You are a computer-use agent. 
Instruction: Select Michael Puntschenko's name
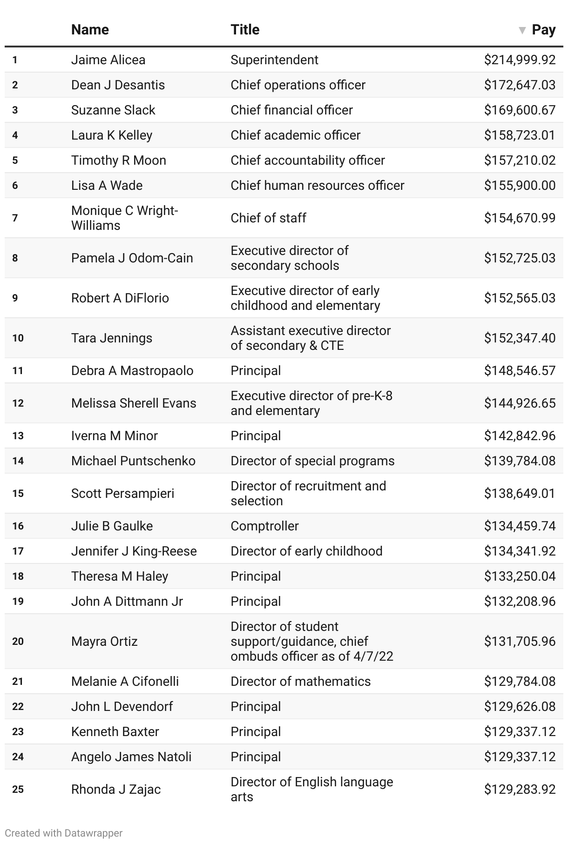(x=133, y=461)
